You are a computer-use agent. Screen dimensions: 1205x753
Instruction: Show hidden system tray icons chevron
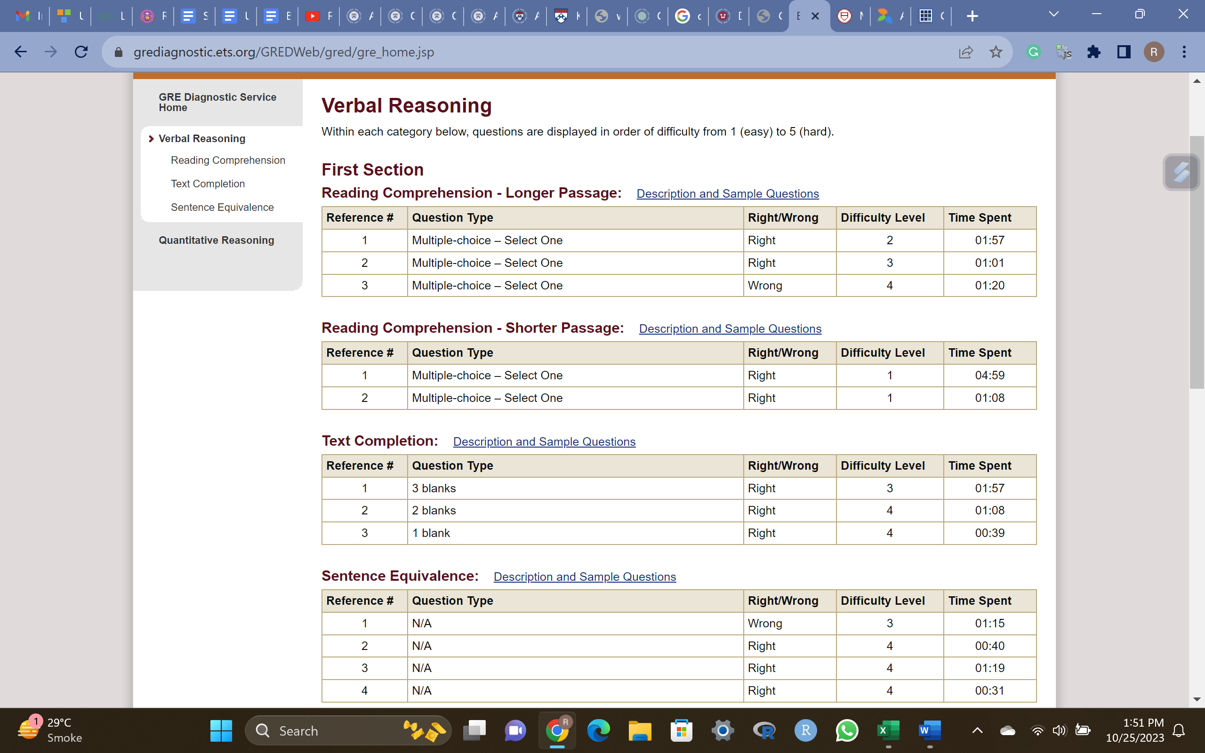pos(977,730)
